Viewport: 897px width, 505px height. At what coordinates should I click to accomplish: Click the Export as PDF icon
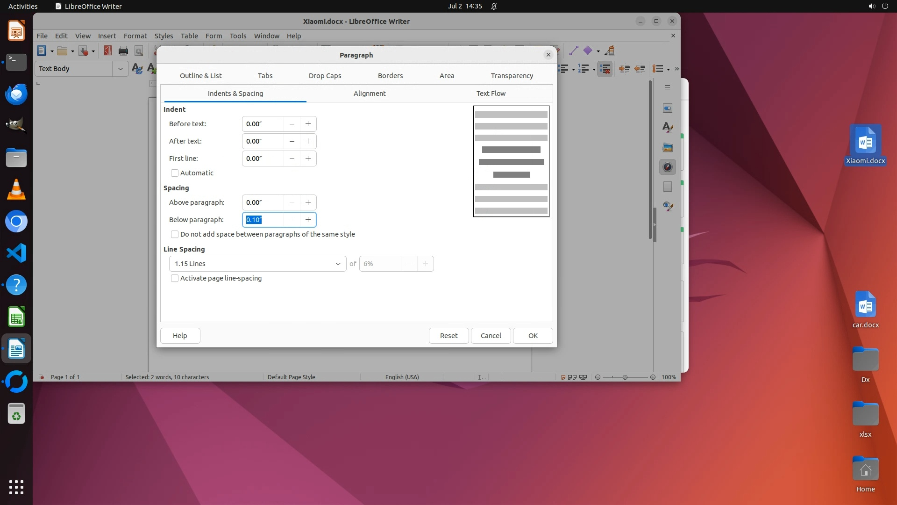tap(108, 51)
